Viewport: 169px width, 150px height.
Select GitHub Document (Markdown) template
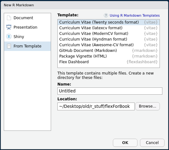[108, 51]
